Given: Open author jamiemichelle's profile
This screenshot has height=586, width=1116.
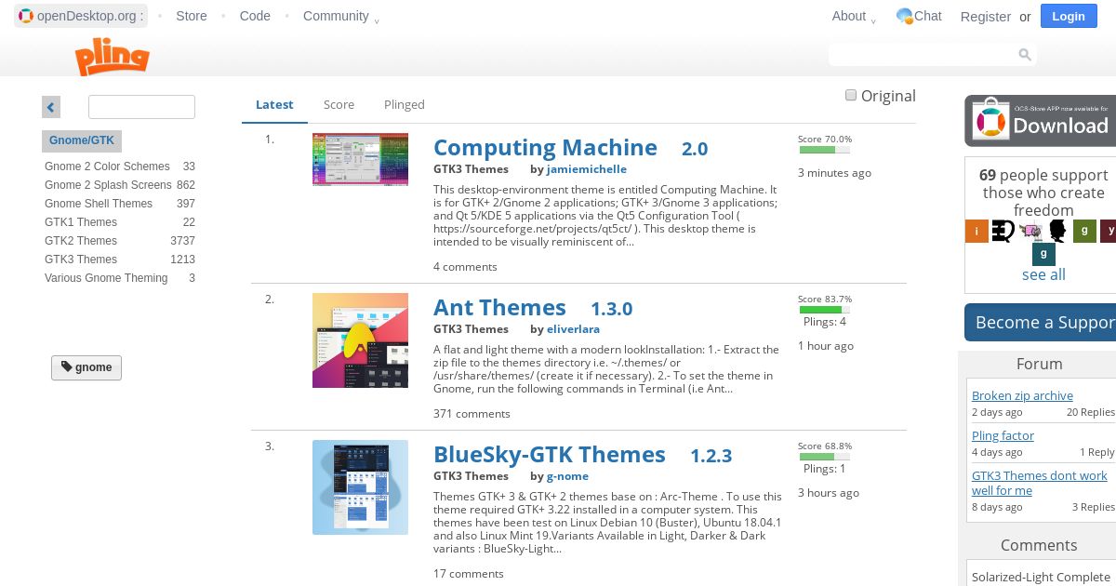Looking at the screenshot, I should pyautogui.click(x=587, y=169).
